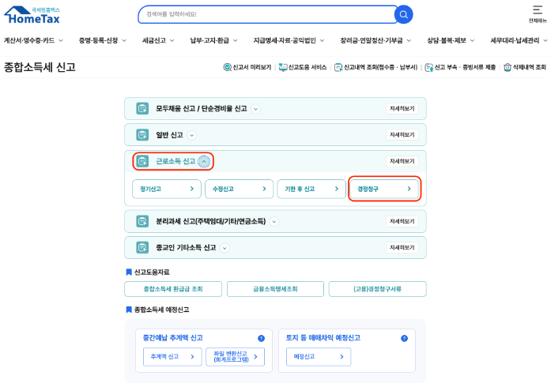Click the 신고 부속·증빙서류 제출 icon
This screenshot has height=387, width=551.
pyautogui.click(x=428, y=67)
